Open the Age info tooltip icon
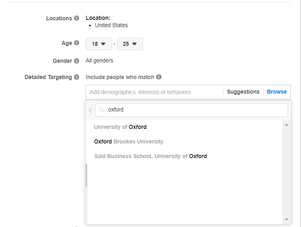This screenshot has width=301, height=227. coord(77,43)
